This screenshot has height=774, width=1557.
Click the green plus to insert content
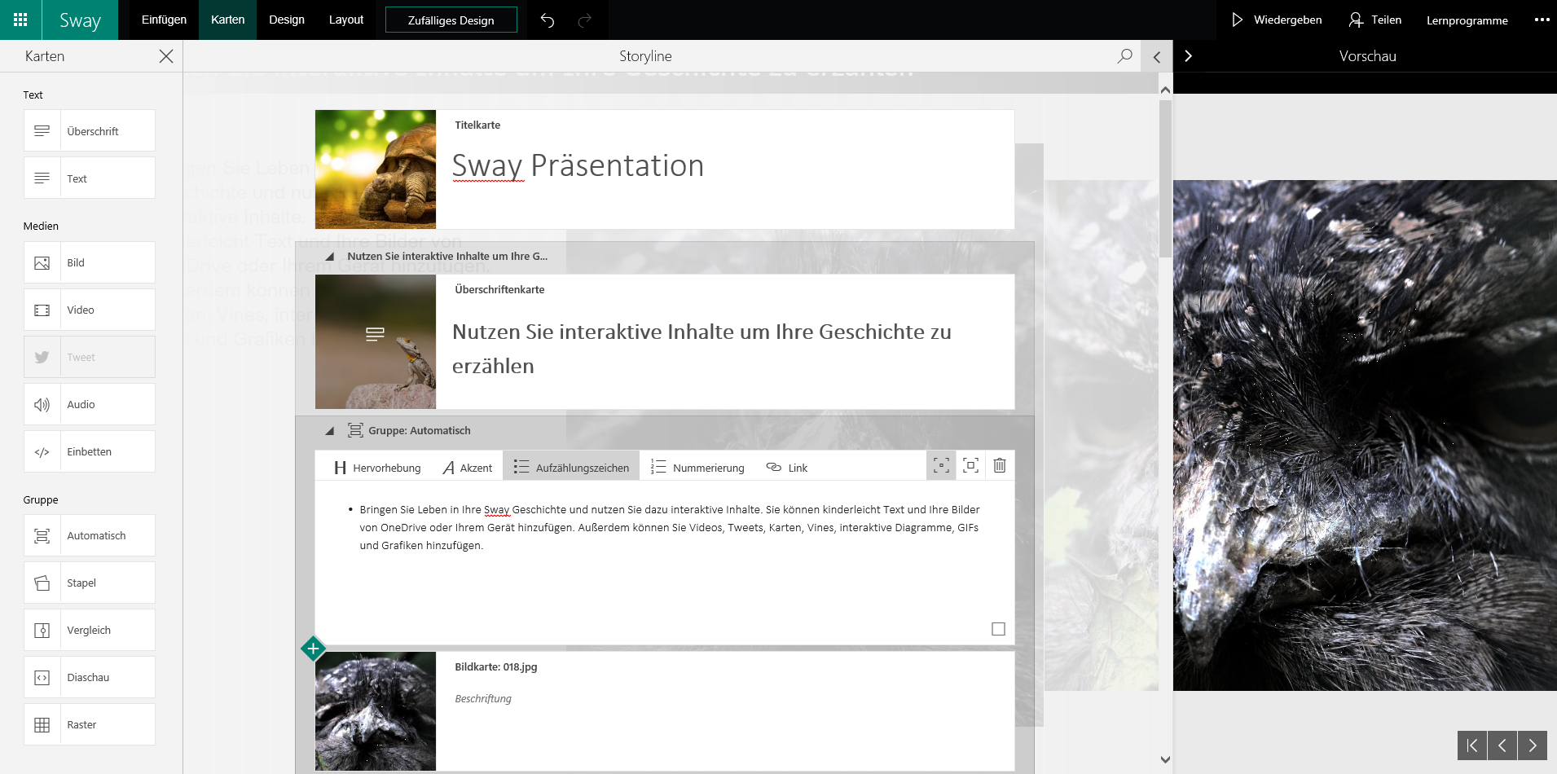[313, 649]
